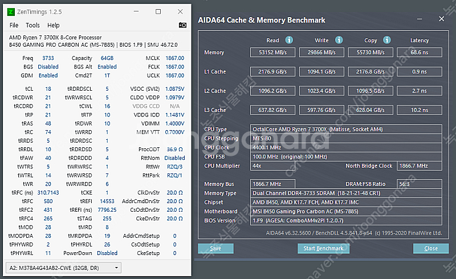Click the North Bridge Clock value 1866.7 MHz
456x279 pixels.
tap(420, 165)
